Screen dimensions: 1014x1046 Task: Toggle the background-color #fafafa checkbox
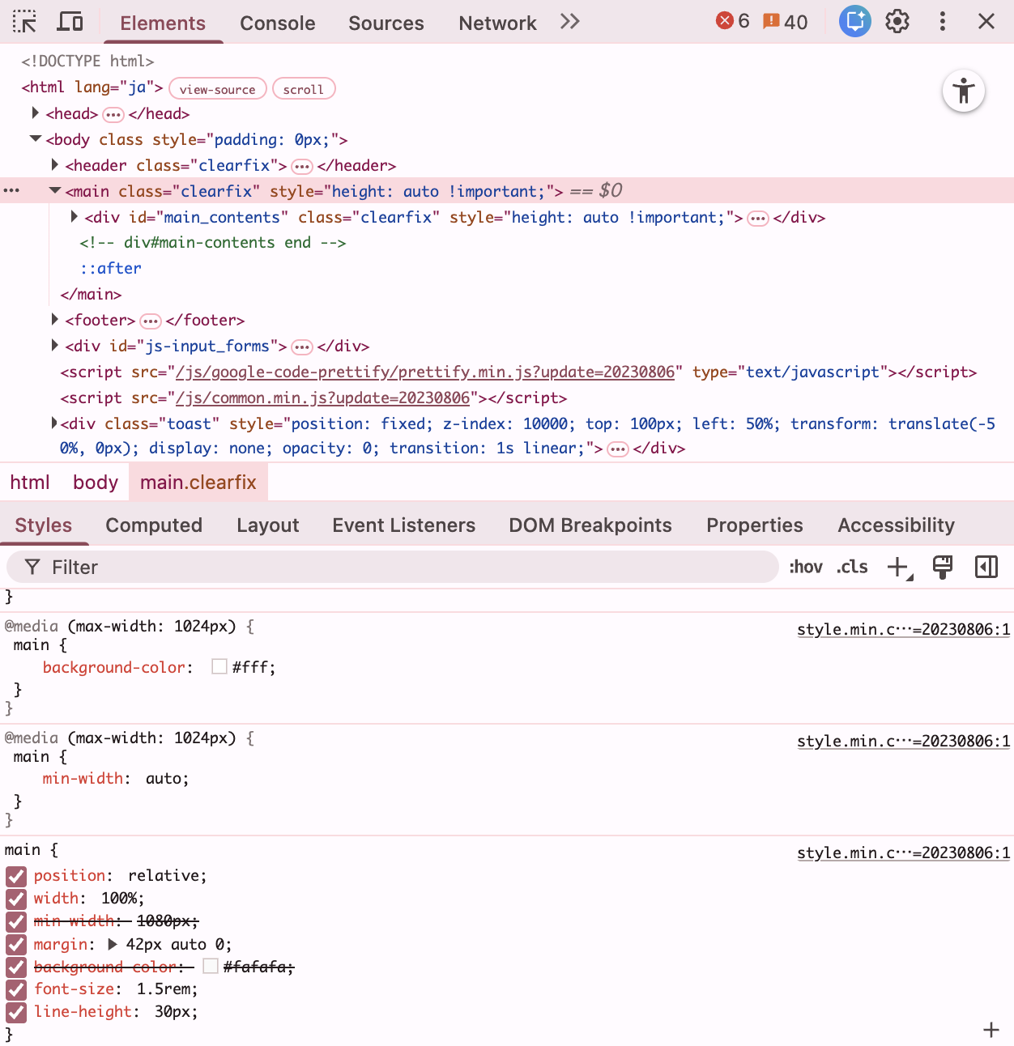coord(16,967)
